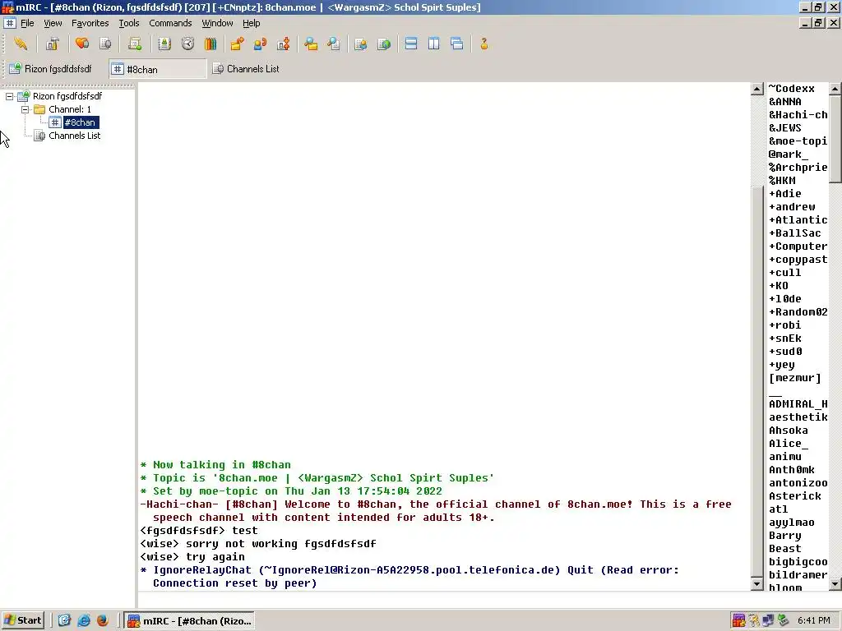Select nick @mark_ in user list
The width and height of the screenshot is (842, 631).
[789, 154]
